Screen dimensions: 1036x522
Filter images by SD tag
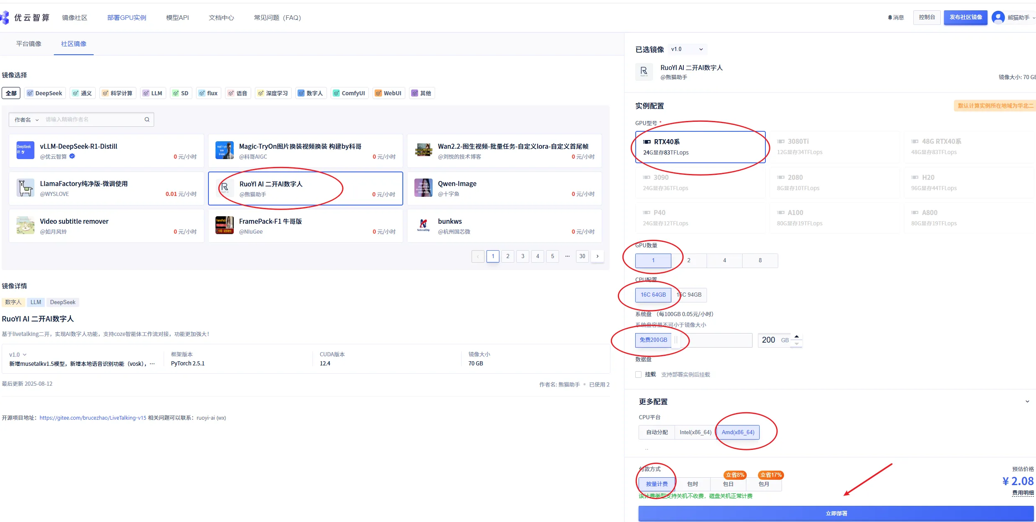click(181, 93)
